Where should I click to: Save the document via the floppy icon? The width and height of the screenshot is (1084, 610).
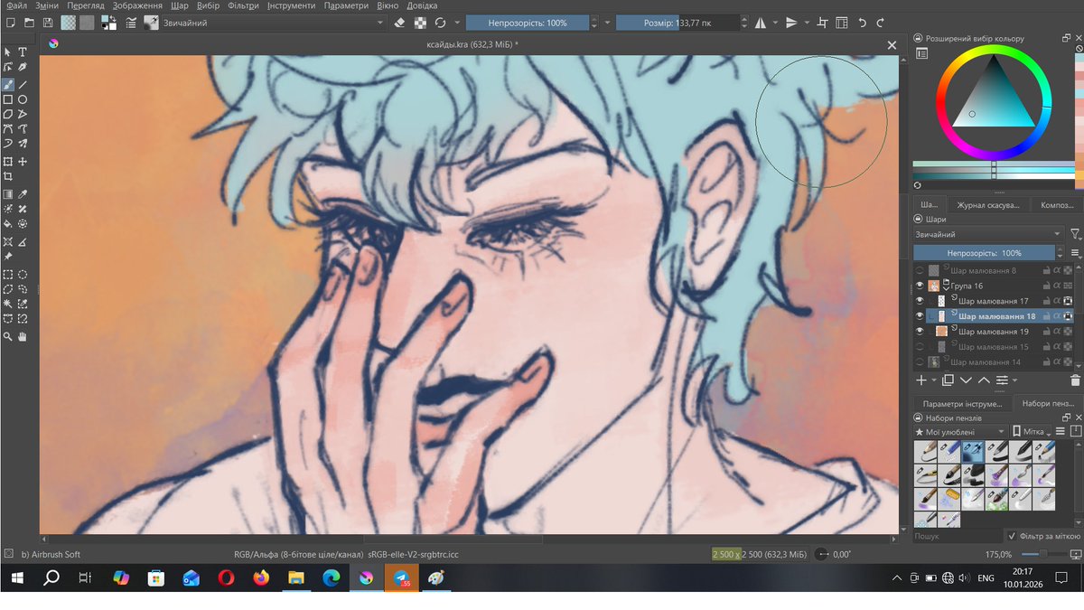coord(48,23)
